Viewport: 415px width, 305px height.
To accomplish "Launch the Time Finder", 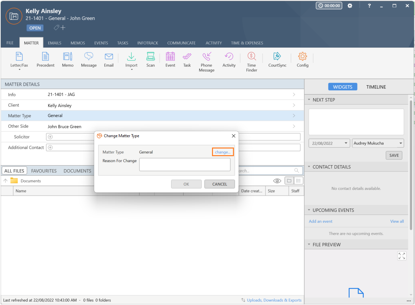I will tap(252, 62).
